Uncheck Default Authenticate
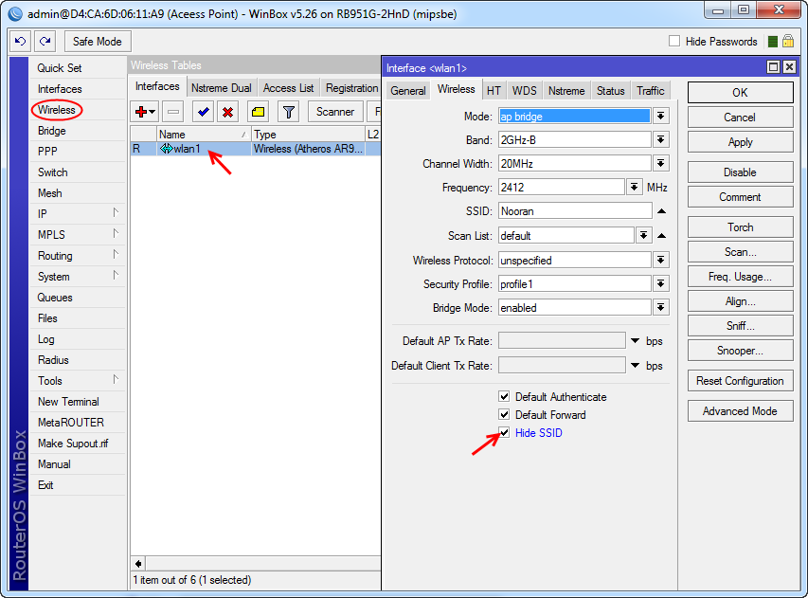Screen dimensions: 808x598 click(x=504, y=396)
